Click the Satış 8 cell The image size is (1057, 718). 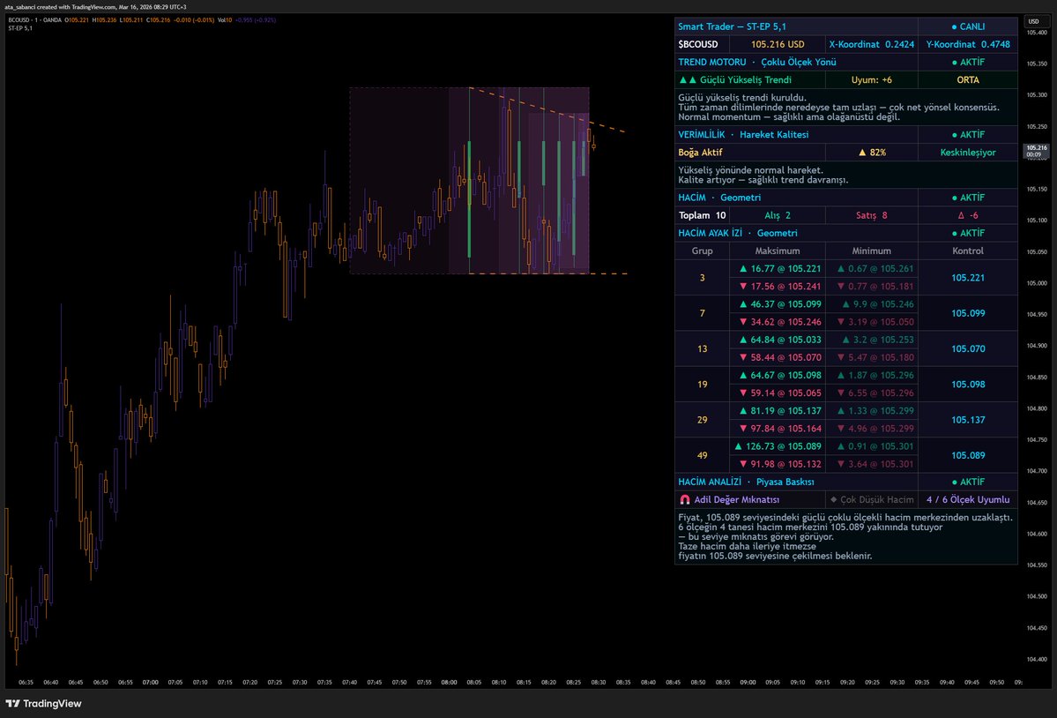coord(871,215)
